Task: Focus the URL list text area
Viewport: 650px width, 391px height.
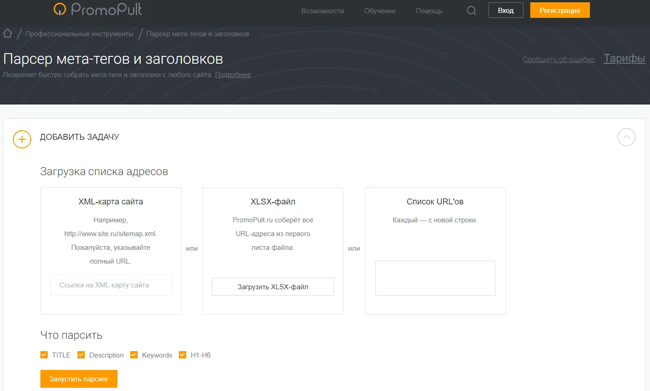Action: [435, 278]
